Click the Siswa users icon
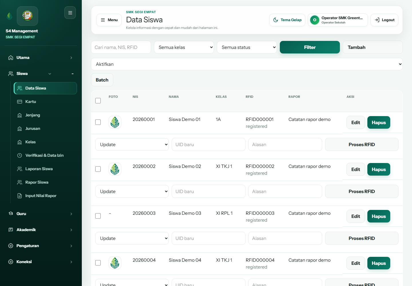 (11, 74)
